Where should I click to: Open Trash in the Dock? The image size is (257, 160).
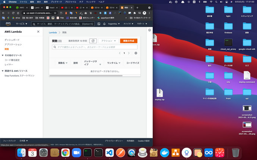click(235, 153)
